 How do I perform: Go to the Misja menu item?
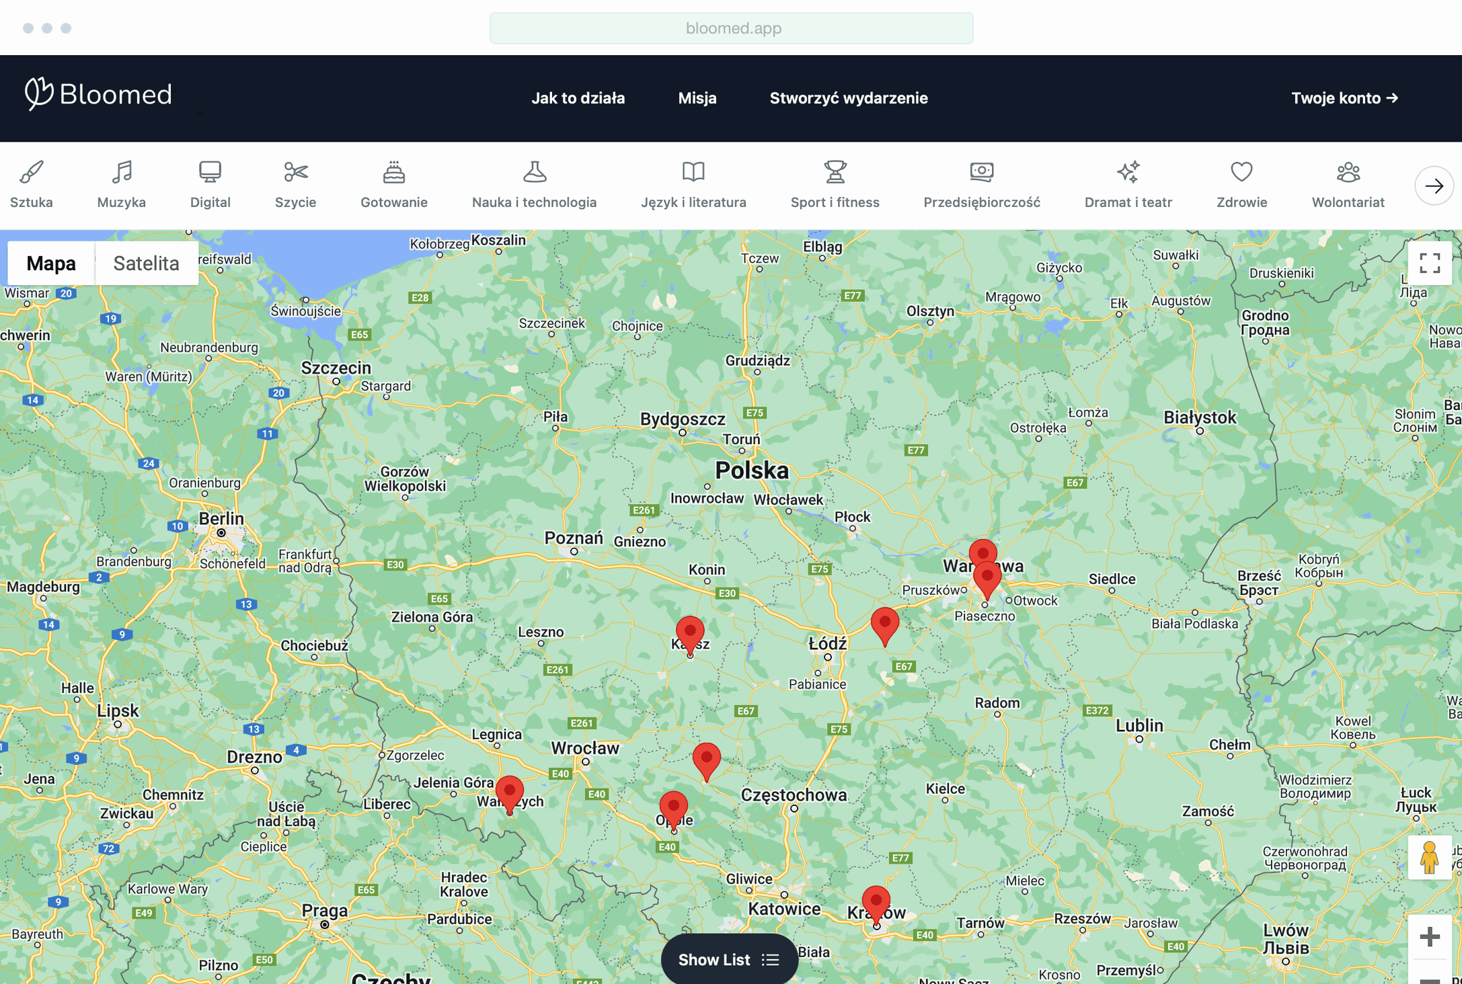697,98
